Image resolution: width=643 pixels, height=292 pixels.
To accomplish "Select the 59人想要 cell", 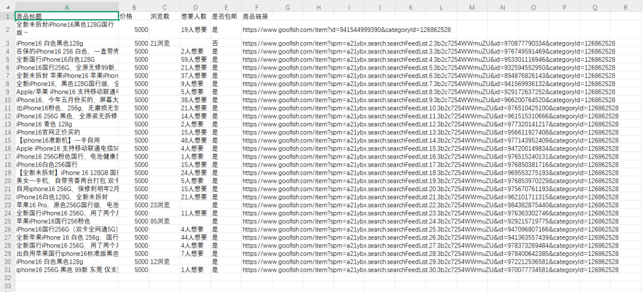I will click(x=195, y=59).
